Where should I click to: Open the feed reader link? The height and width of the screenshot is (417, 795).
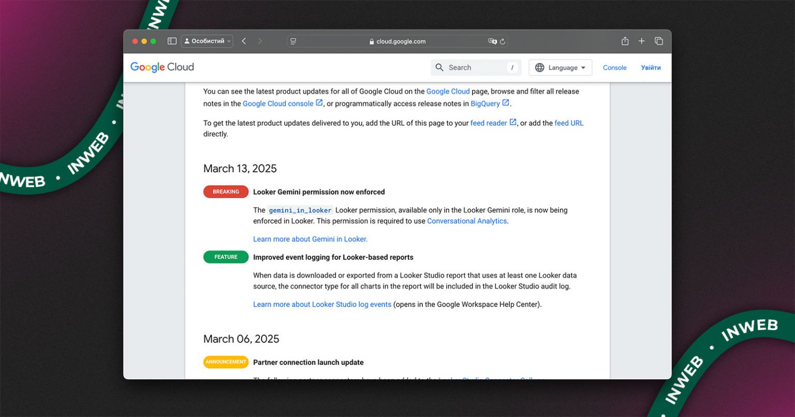point(489,123)
